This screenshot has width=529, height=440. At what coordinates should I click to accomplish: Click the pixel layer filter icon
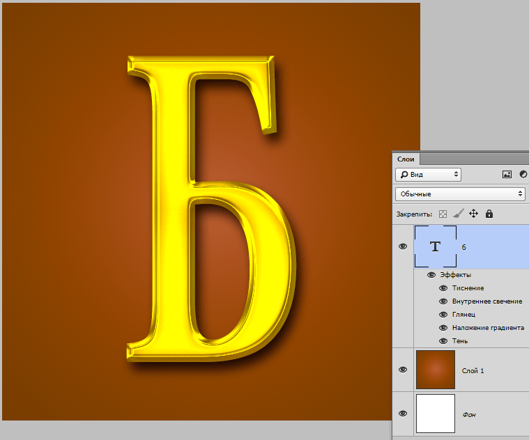pos(507,174)
